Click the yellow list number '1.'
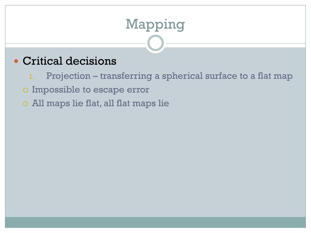Viewport: 311px width, 233px height. click(32, 76)
